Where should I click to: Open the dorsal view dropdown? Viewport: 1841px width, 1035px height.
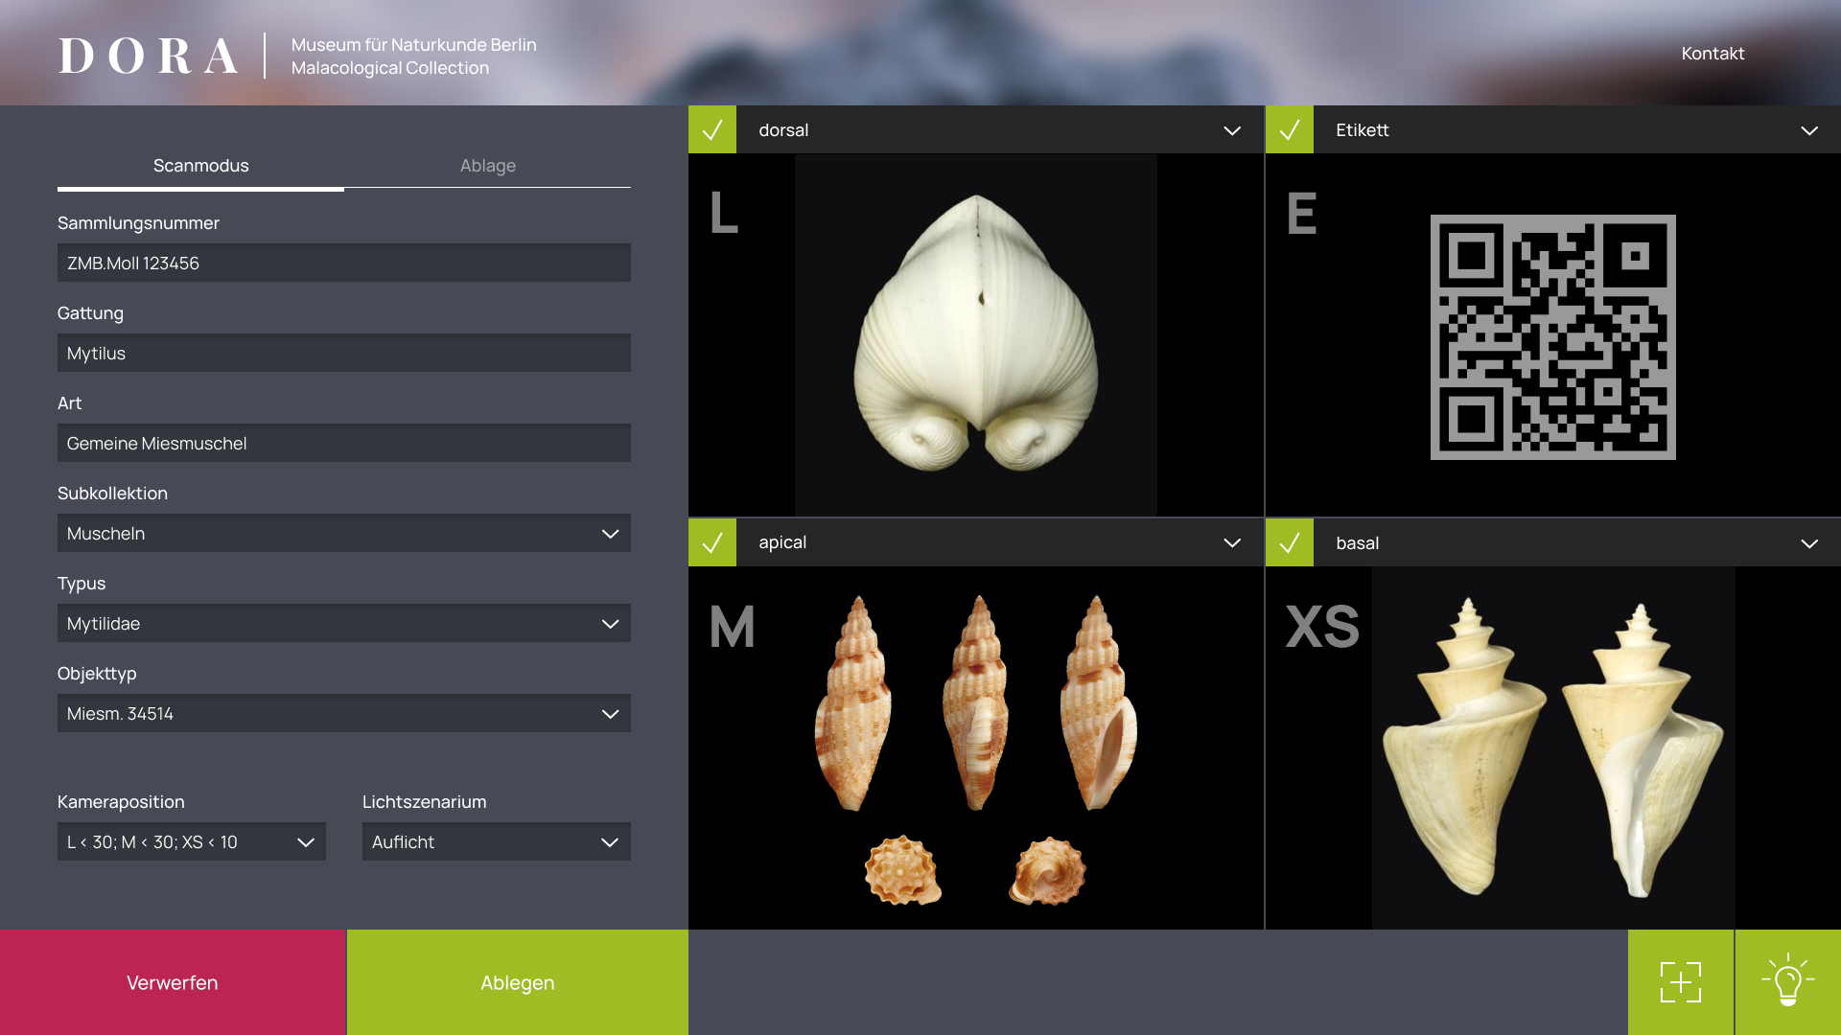(x=1232, y=130)
